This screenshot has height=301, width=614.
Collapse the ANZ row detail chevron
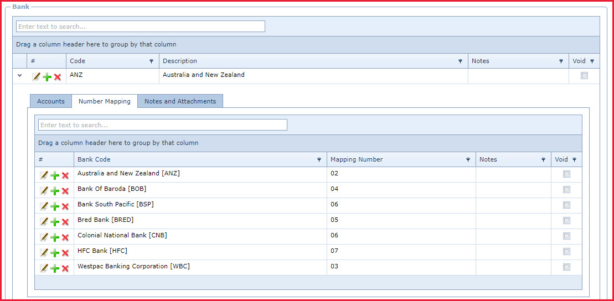point(19,76)
